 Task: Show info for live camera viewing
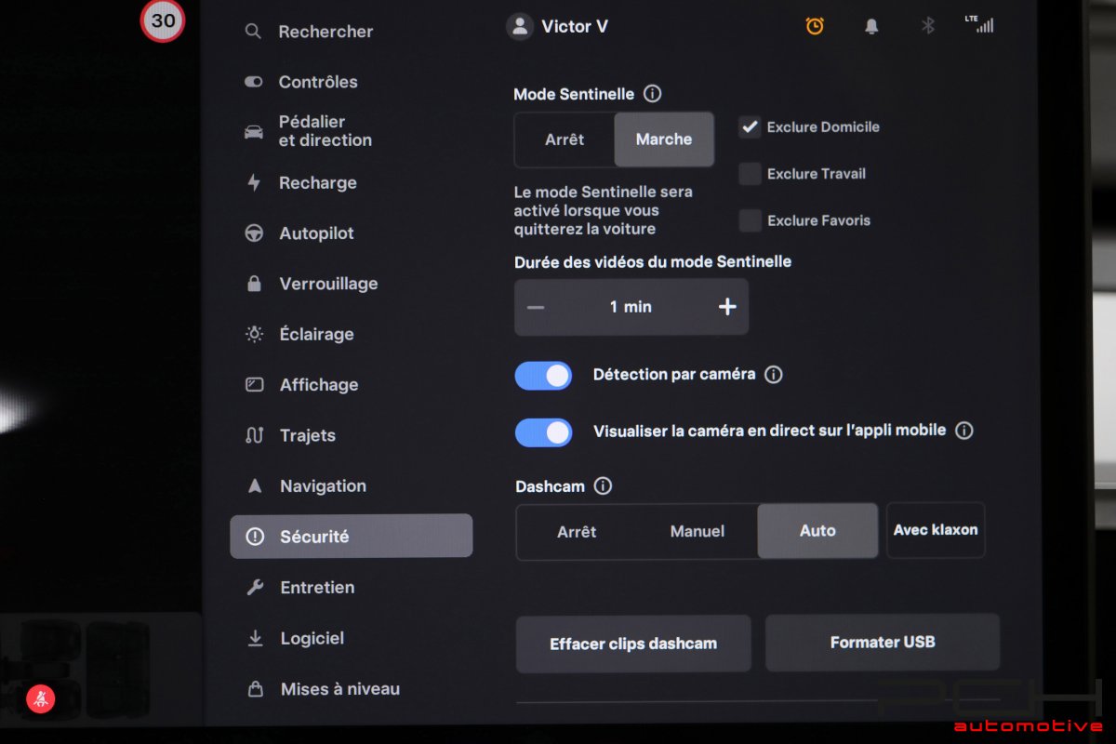click(964, 431)
